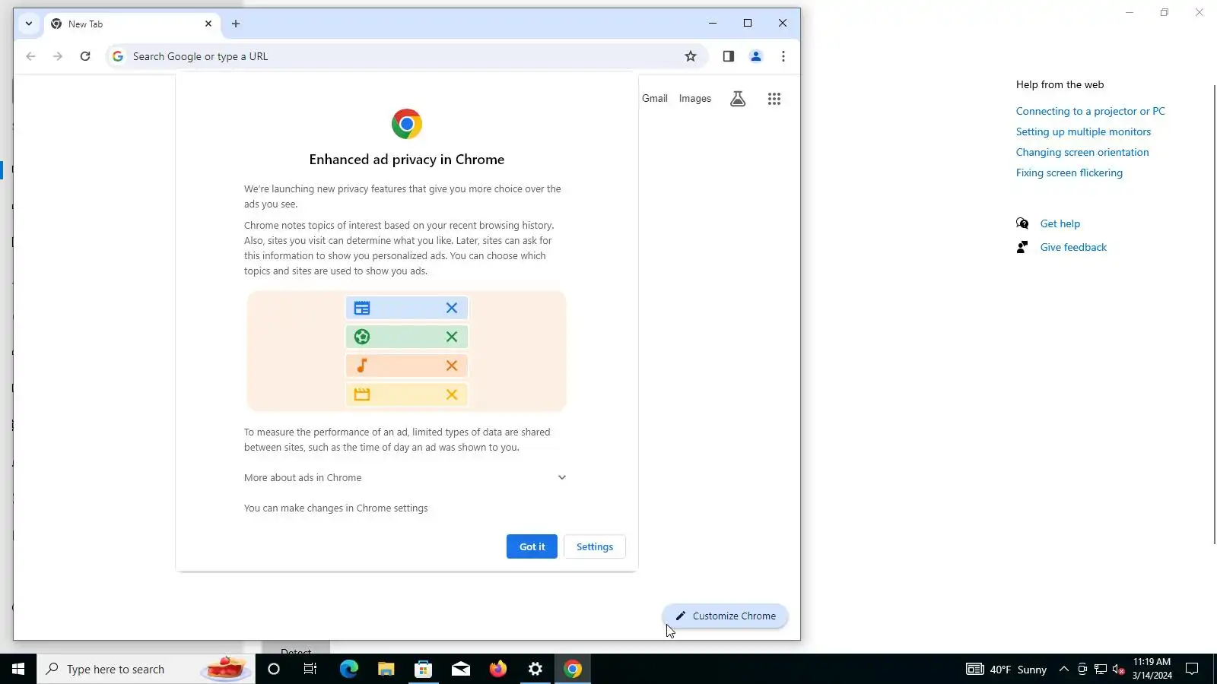
Task: Open clock showing 11:19 AM
Action: click(x=1152, y=669)
